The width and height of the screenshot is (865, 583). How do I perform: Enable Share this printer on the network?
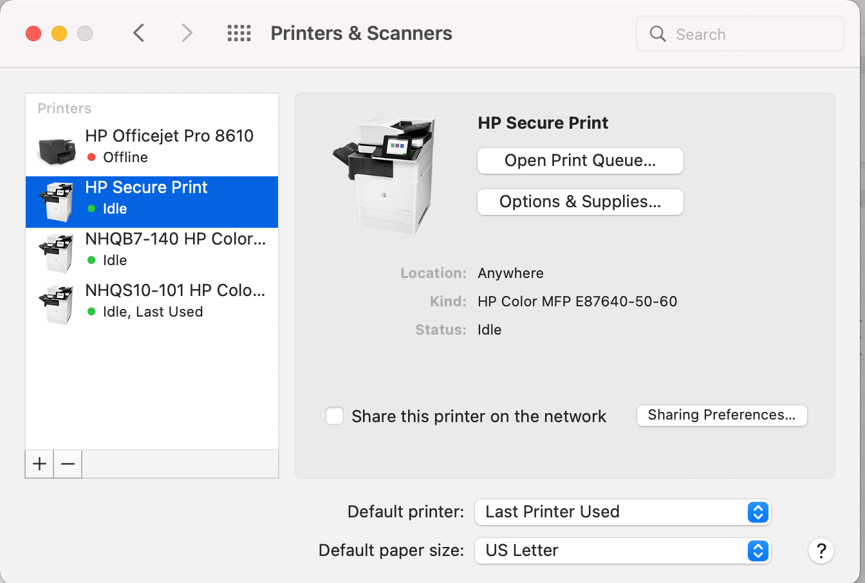point(335,416)
